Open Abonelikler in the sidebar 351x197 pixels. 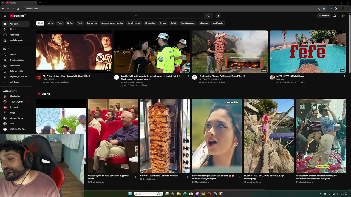coord(16,35)
